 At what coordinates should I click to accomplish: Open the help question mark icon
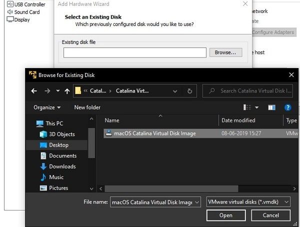coord(288,107)
